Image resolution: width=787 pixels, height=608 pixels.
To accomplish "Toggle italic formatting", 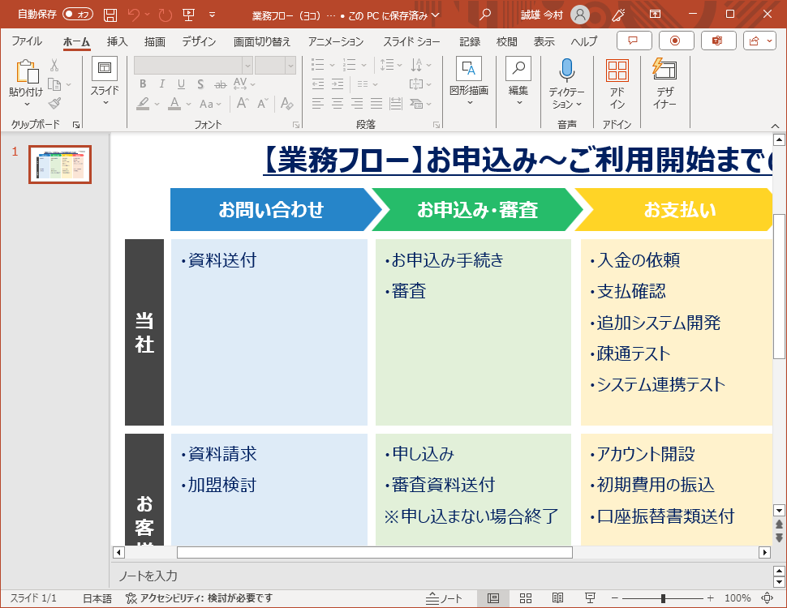I will click(x=161, y=83).
